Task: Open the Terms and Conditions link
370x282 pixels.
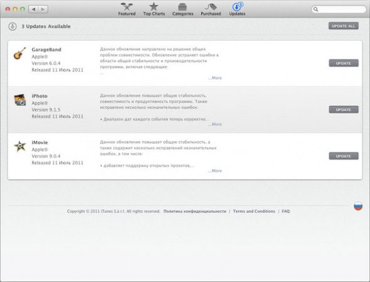Action: pos(254,211)
